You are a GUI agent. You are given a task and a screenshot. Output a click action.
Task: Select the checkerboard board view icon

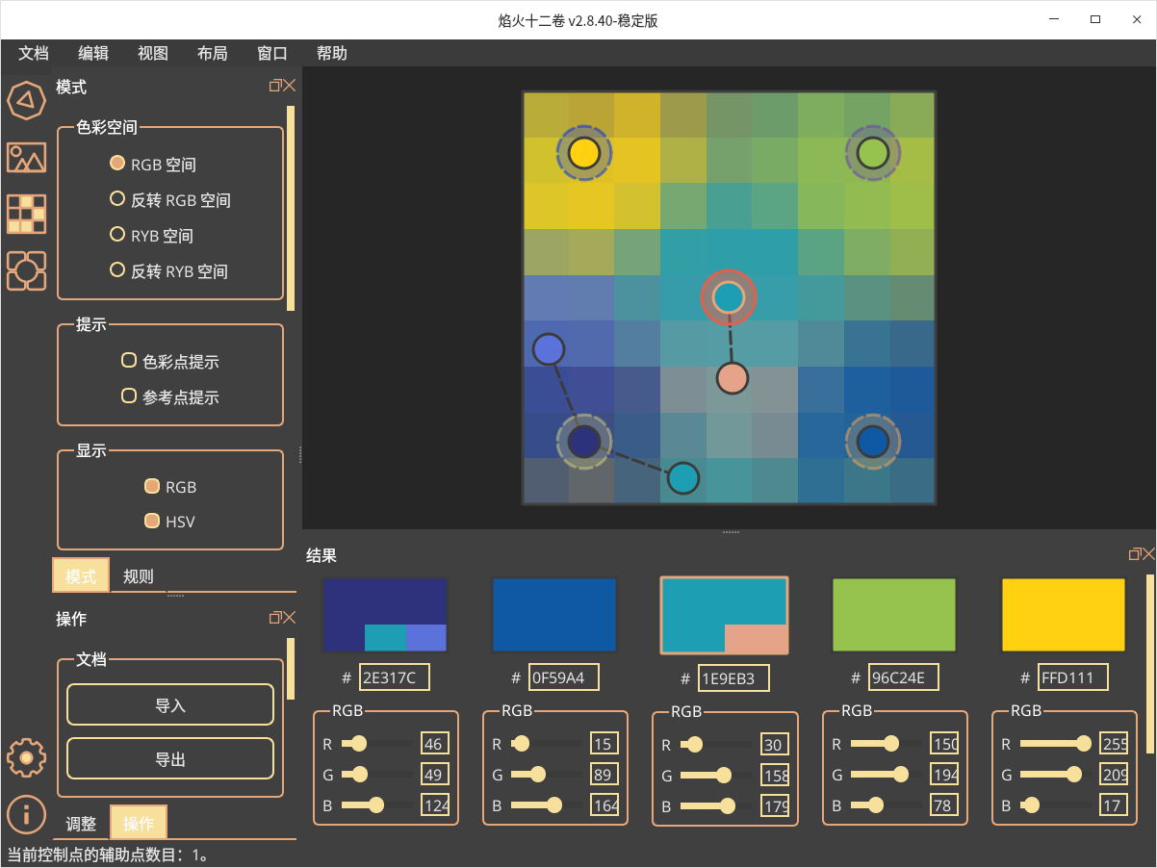(x=26, y=214)
